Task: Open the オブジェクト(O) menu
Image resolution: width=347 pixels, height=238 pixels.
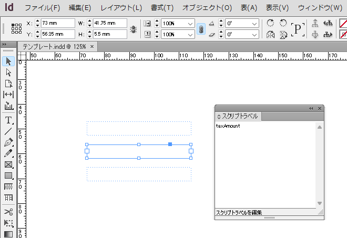Action: [207, 8]
